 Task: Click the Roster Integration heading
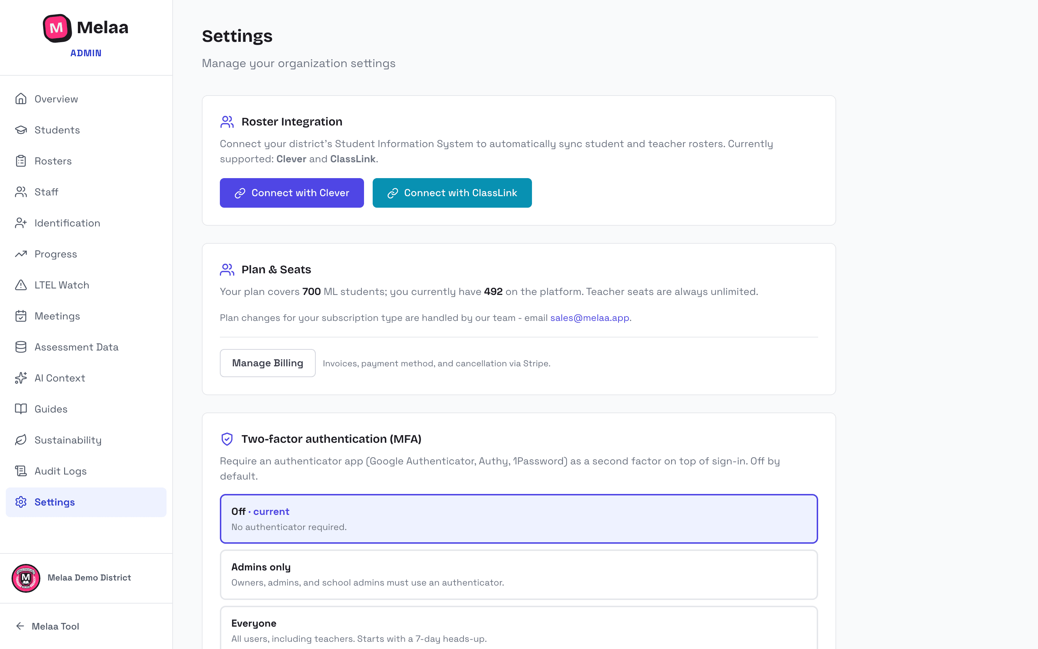[x=292, y=122]
